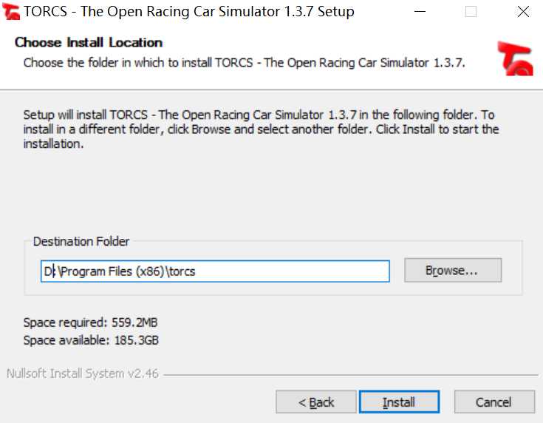Click the window title text TORCS Setup
The image size is (543, 423).
(x=188, y=11)
